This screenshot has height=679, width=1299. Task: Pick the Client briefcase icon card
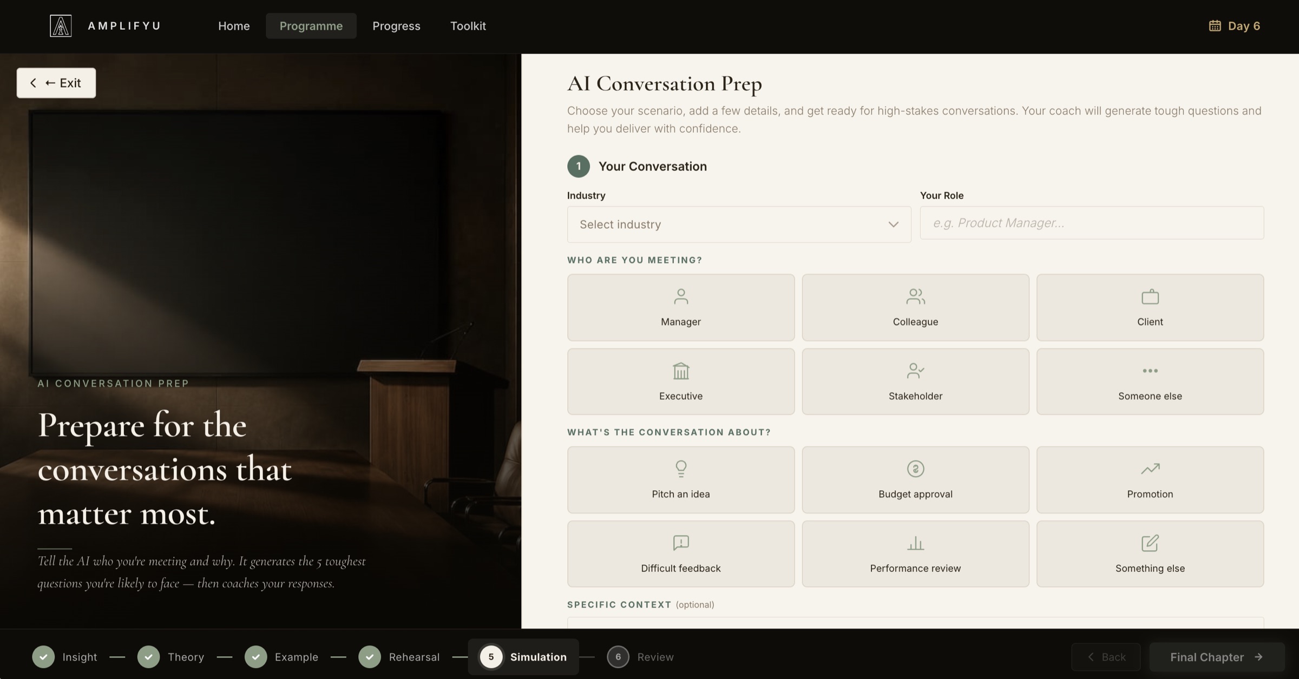1150,307
